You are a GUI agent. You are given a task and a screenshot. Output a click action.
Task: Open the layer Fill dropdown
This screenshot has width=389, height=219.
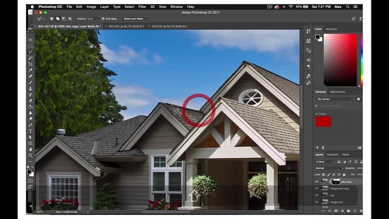359,175
